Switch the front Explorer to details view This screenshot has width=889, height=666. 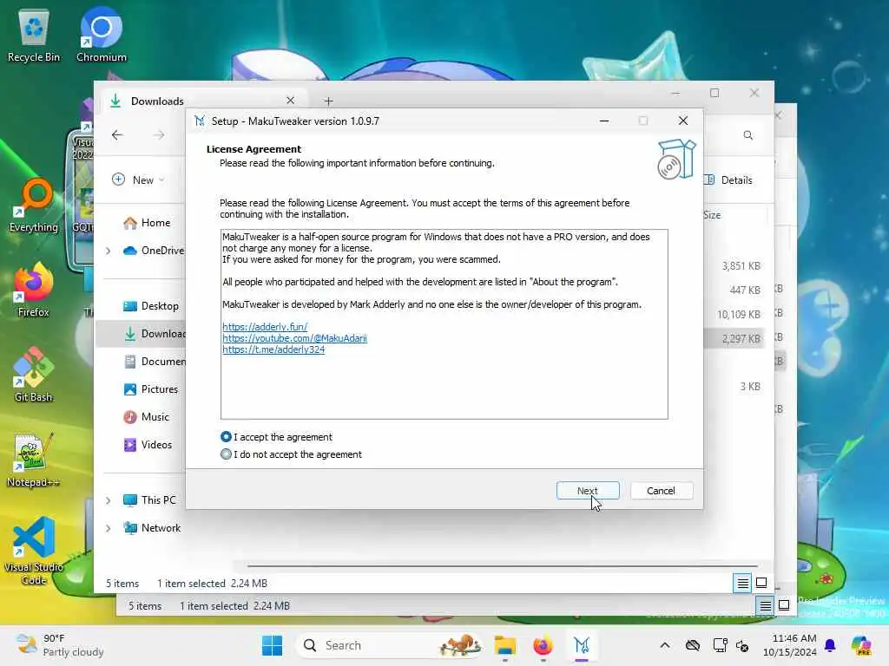click(742, 583)
